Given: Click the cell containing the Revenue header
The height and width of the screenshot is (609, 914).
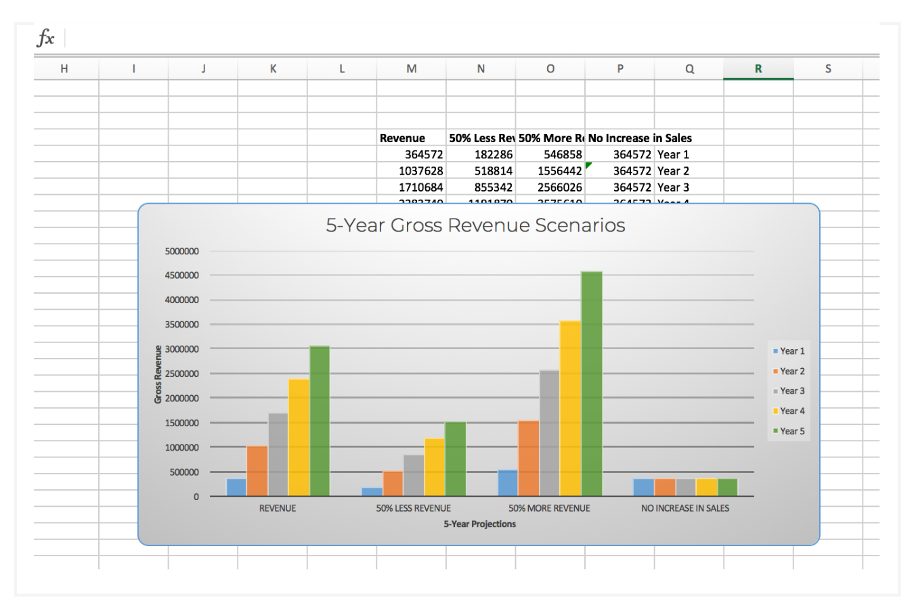Looking at the screenshot, I should click(404, 138).
